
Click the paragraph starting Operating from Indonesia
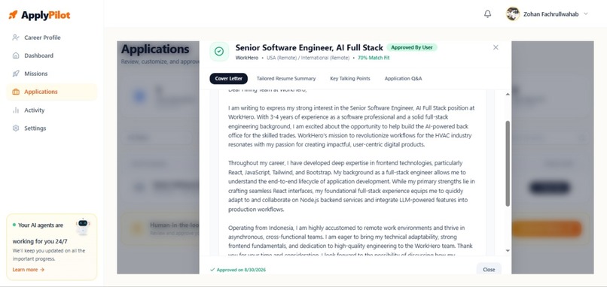[x=350, y=241]
